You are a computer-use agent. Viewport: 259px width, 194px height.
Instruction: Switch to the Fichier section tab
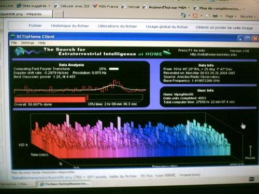(35, 25)
